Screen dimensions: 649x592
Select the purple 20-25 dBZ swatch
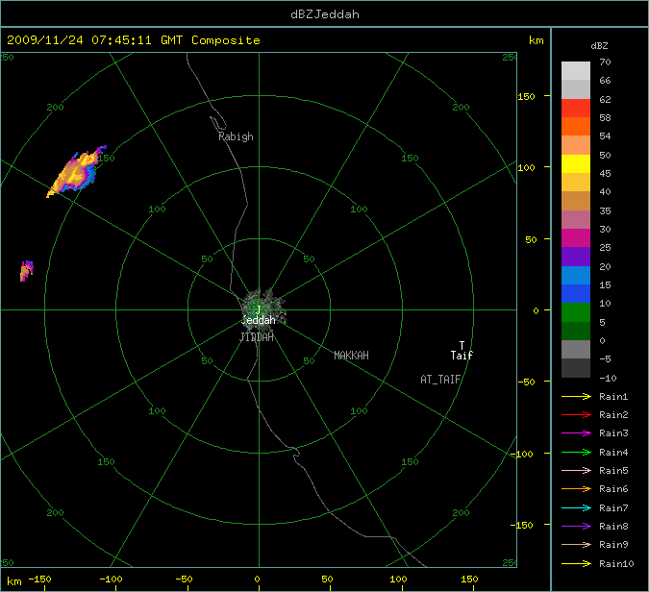coord(576,257)
